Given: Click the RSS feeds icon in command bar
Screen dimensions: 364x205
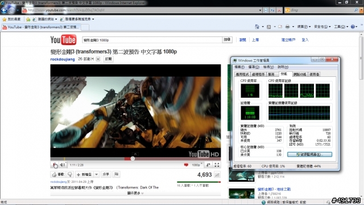Looking at the screenshot, I should (x=269, y=27).
